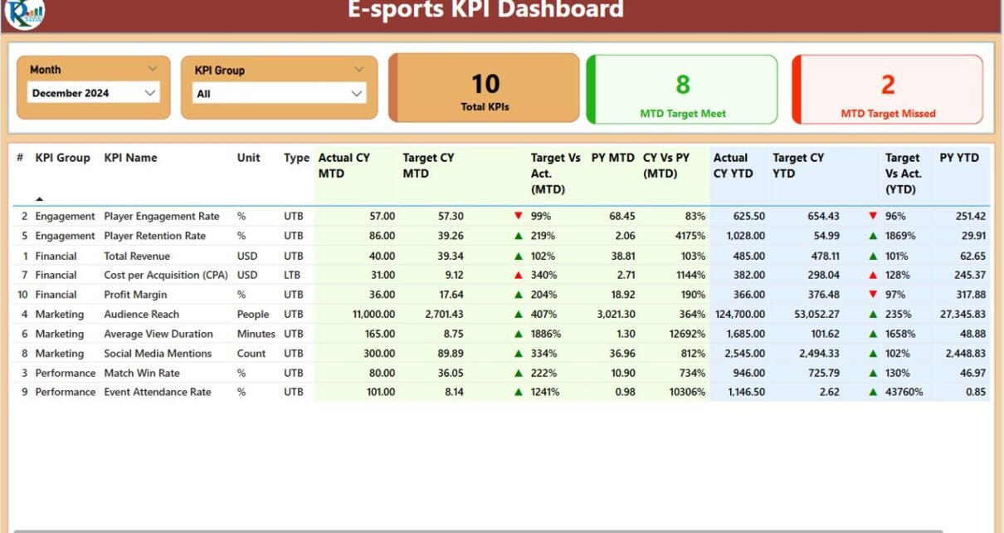Click green up arrow for Audience Reach YTD

873,315
